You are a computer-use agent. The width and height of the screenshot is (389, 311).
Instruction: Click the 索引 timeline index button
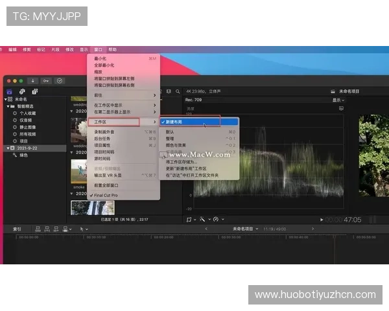pos(17,229)
